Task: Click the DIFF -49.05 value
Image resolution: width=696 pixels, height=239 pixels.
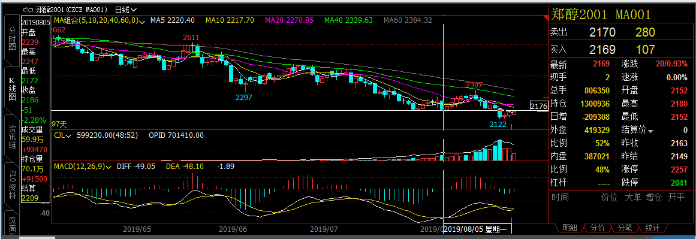Action: click(136, 167)
